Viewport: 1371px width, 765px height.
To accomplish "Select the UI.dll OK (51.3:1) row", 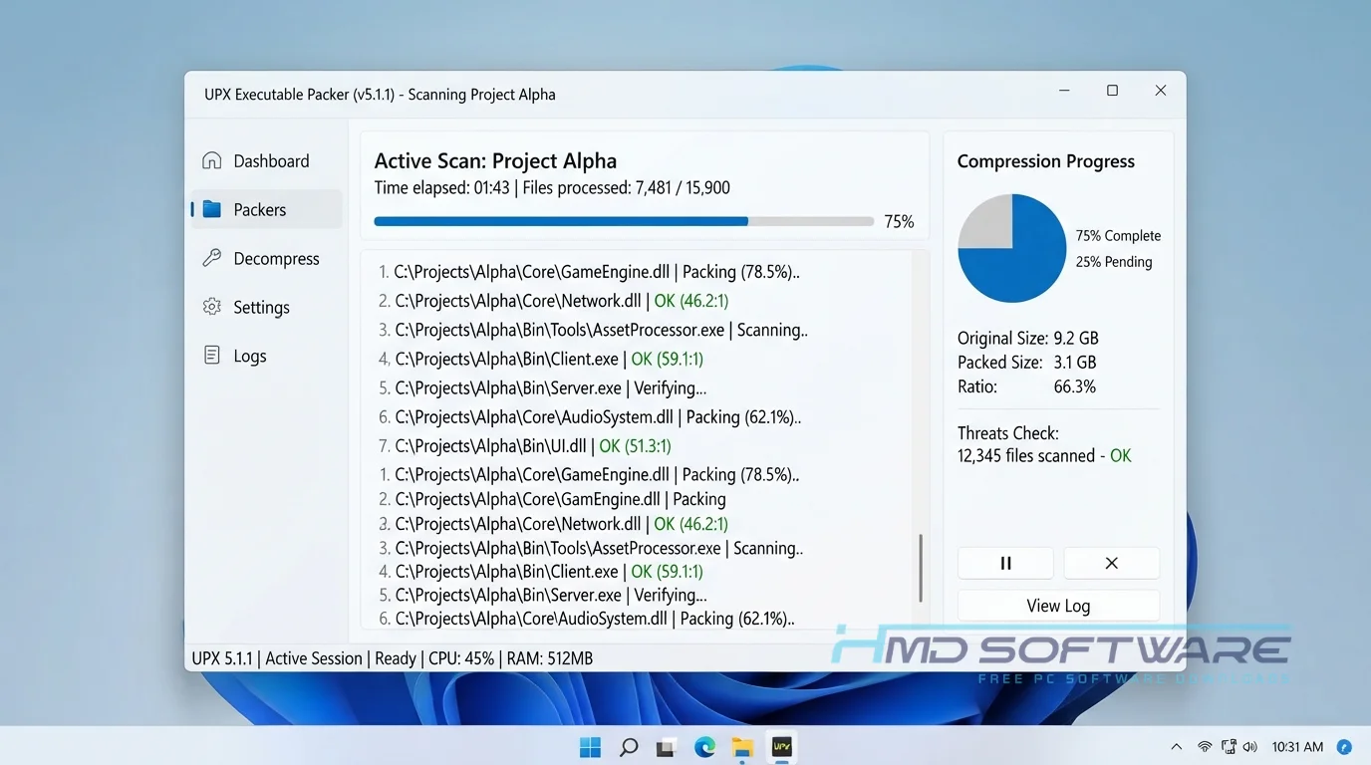I will (x=525, y=445).
